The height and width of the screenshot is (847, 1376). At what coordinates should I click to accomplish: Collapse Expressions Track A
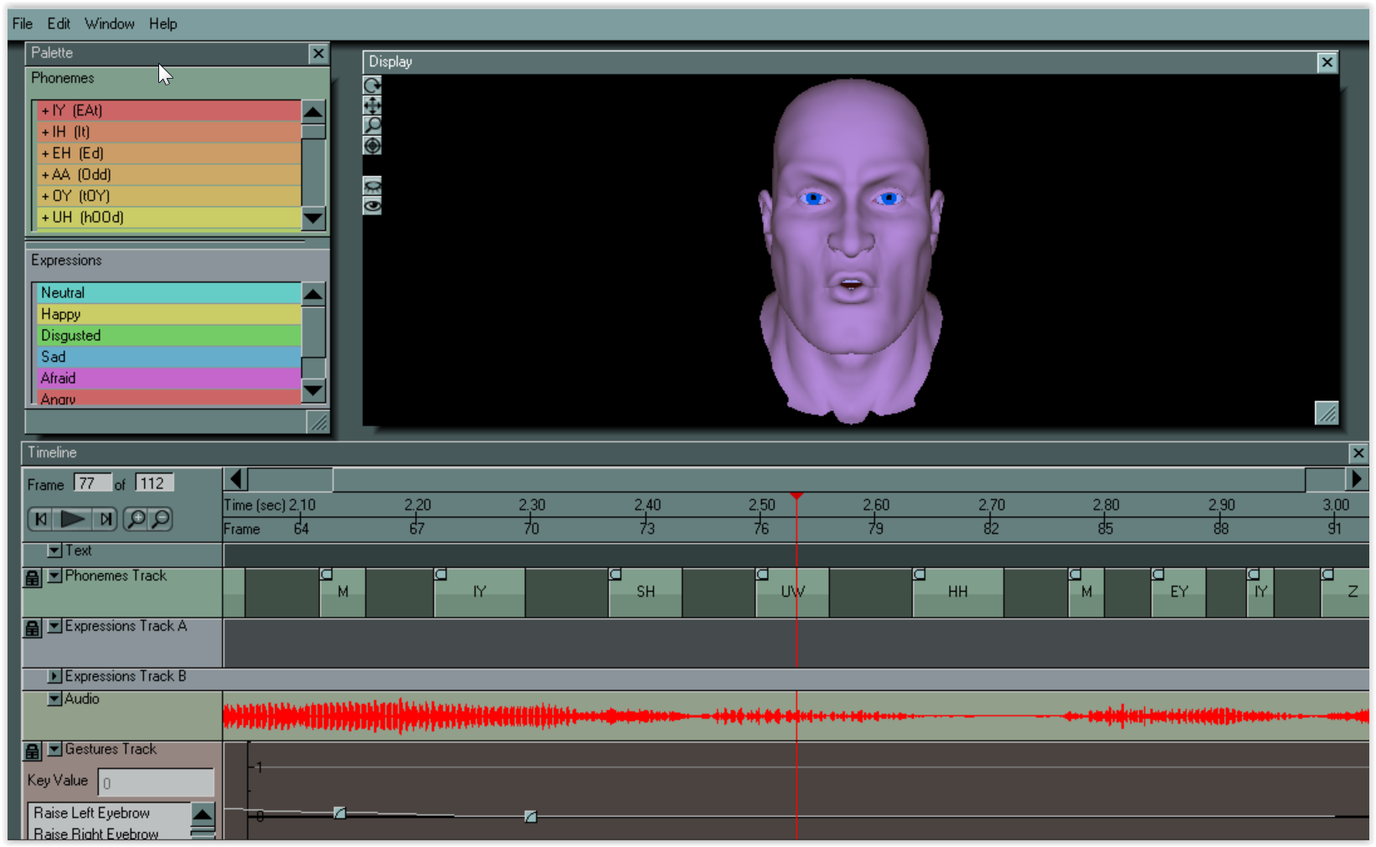pos(54,626)
